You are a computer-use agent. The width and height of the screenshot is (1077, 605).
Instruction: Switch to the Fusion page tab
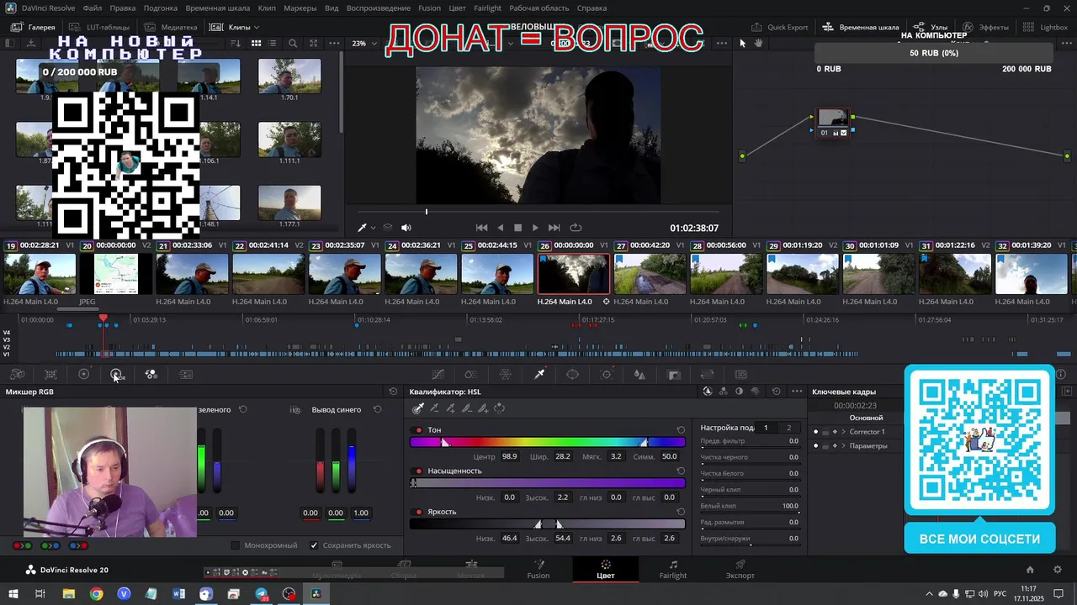[x=538, y=570]
